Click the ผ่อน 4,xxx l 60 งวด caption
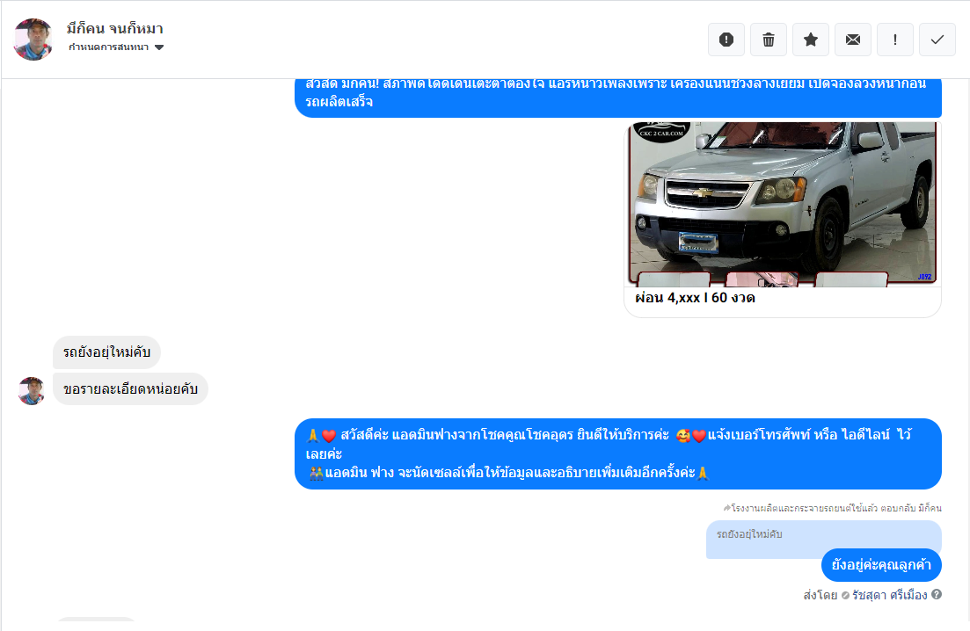Screen dimensions: 970x631 (x=695, y=298)
